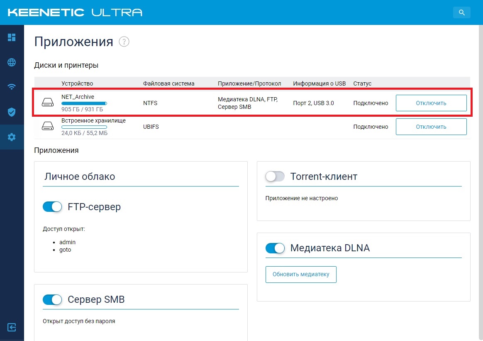Disable the FTP-сервер toggle

(52, 206)
